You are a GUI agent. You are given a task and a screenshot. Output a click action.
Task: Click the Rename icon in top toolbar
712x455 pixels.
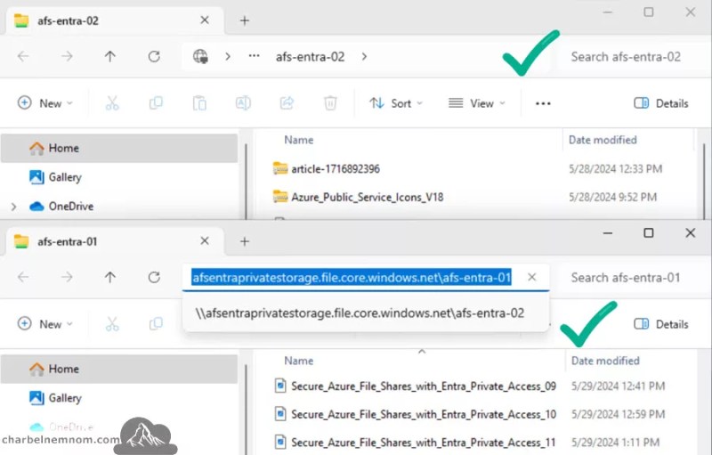tap(243, 103)
